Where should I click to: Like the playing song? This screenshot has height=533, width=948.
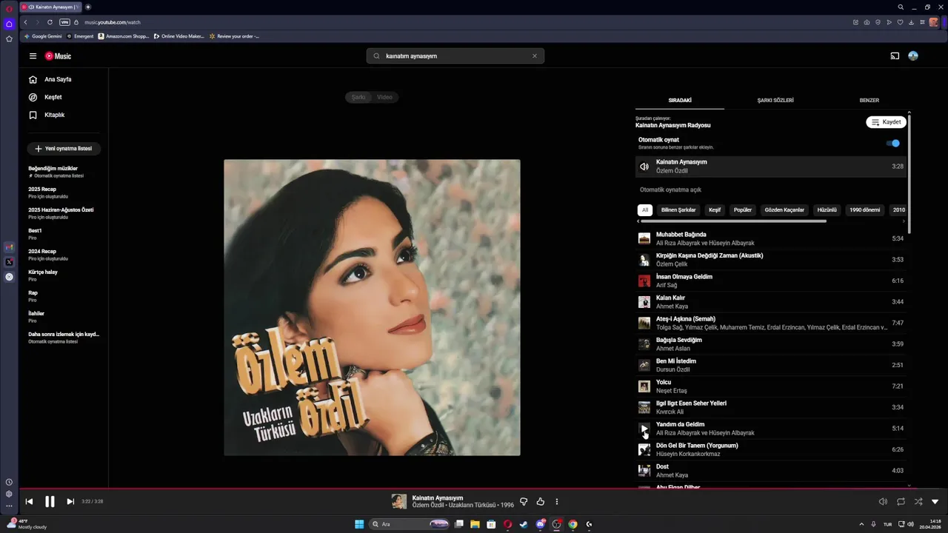pos(541,501)
